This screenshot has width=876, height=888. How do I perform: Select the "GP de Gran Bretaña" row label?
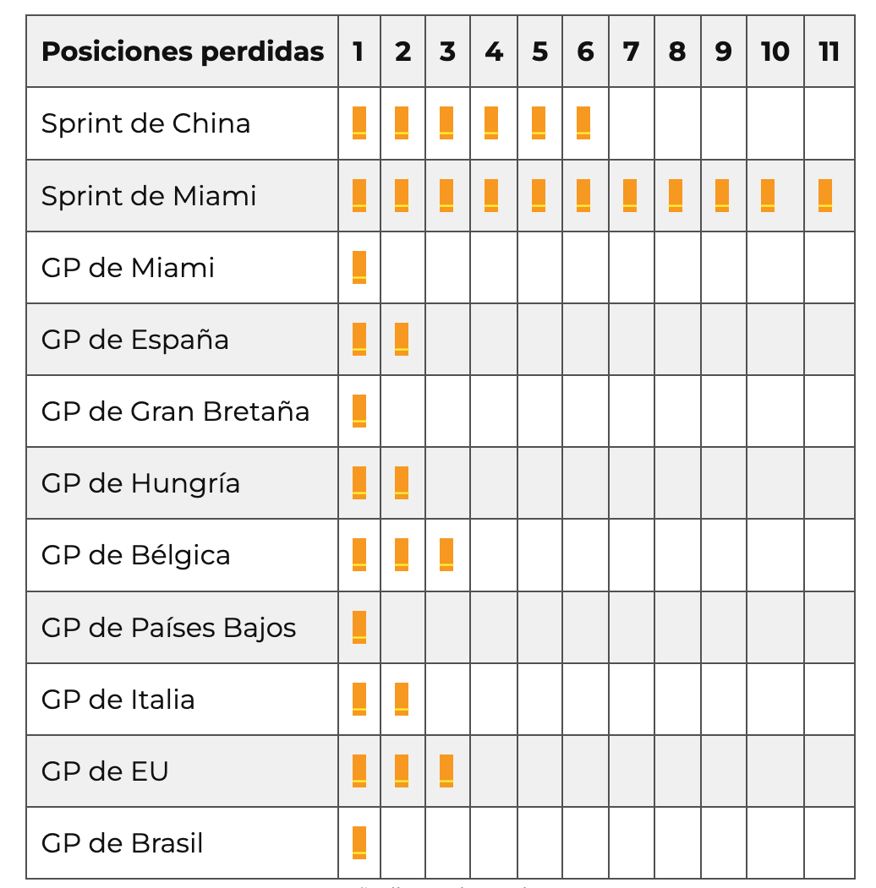[x=175, y=411]
